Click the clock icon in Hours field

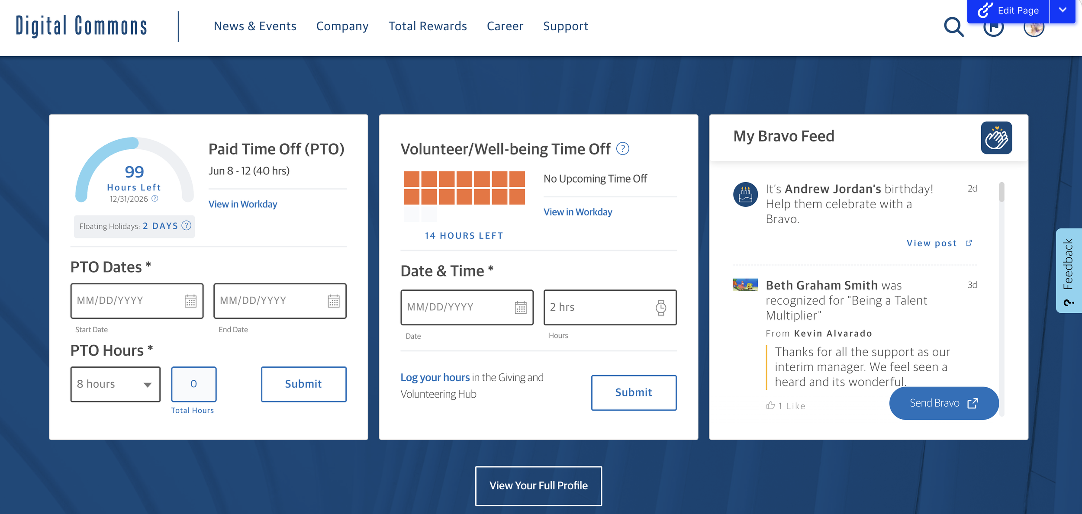click(660, 308)
